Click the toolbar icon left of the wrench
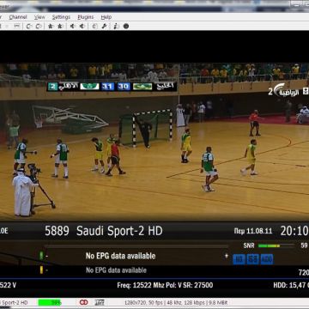The image size is (309, 309). 94,26
